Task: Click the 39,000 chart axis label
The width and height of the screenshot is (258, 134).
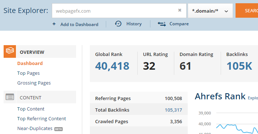Action: (205, 113)
